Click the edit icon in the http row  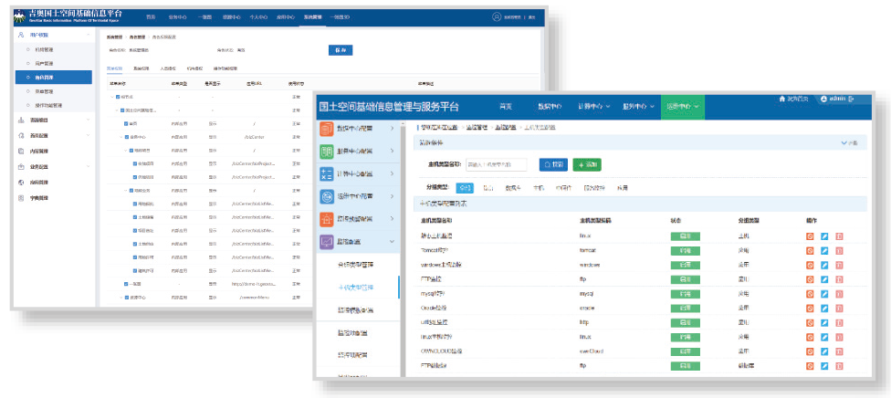click(825, 322)
